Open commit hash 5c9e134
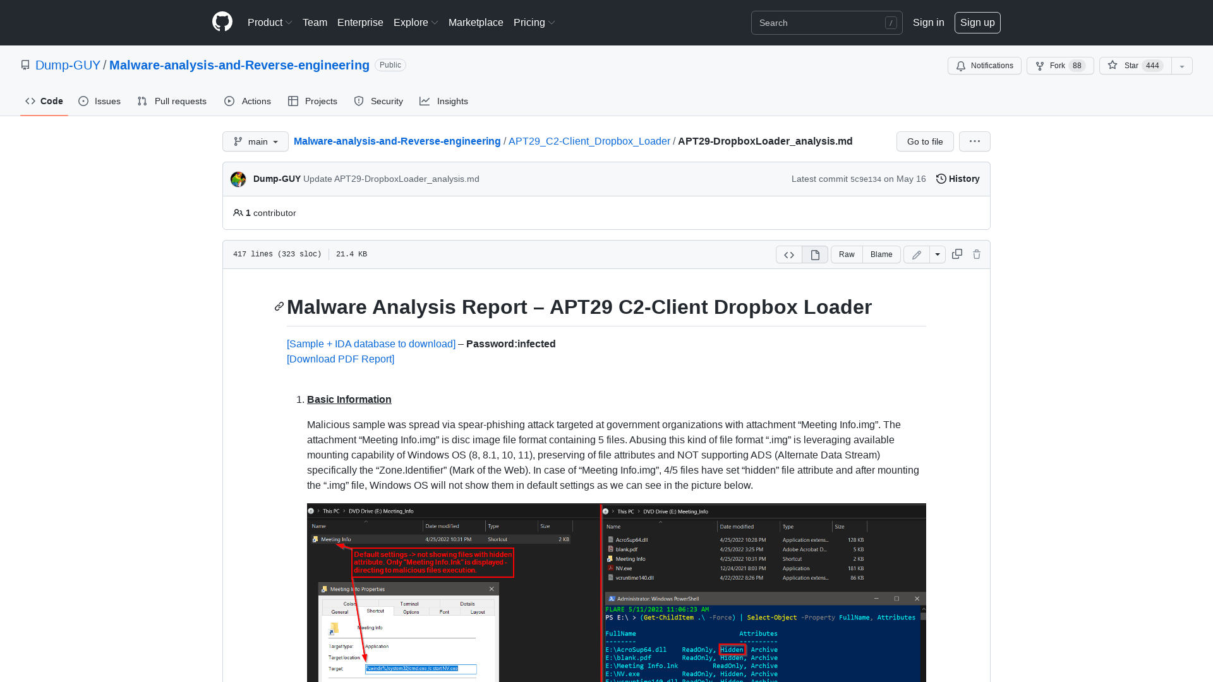This screenshot has width=1213, height=682. coord(866,179)
